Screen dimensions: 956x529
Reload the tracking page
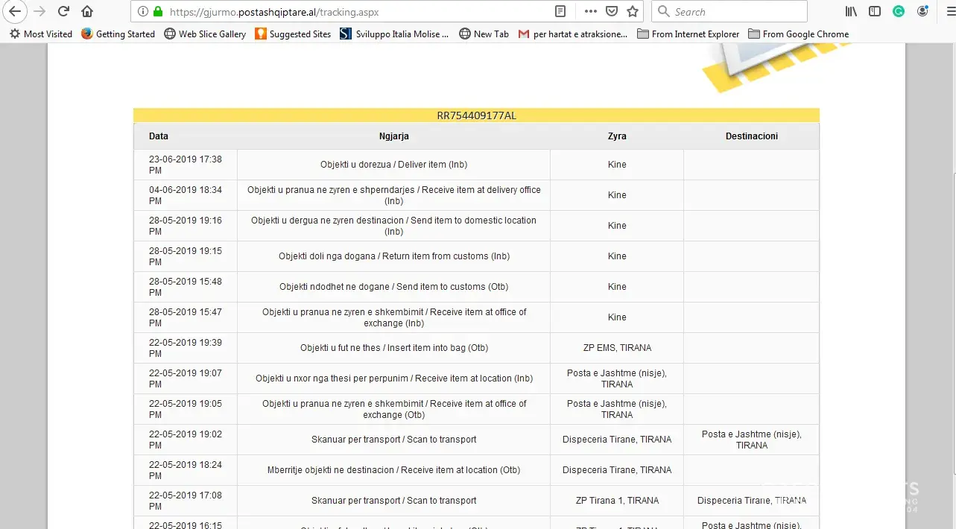coord(63,11)
